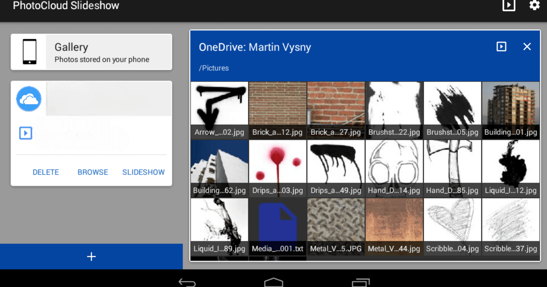This screenshot has width=547, height=287.
Task: Select the Media_...001.txt file icon
Action: 278,227
